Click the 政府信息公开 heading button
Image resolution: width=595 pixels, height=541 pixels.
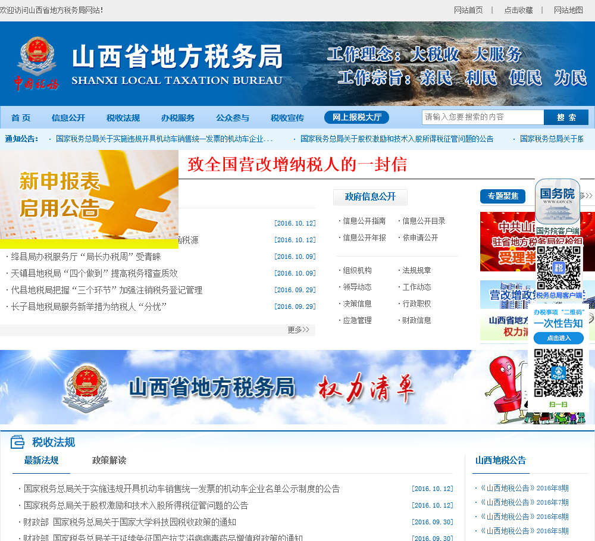370,196
